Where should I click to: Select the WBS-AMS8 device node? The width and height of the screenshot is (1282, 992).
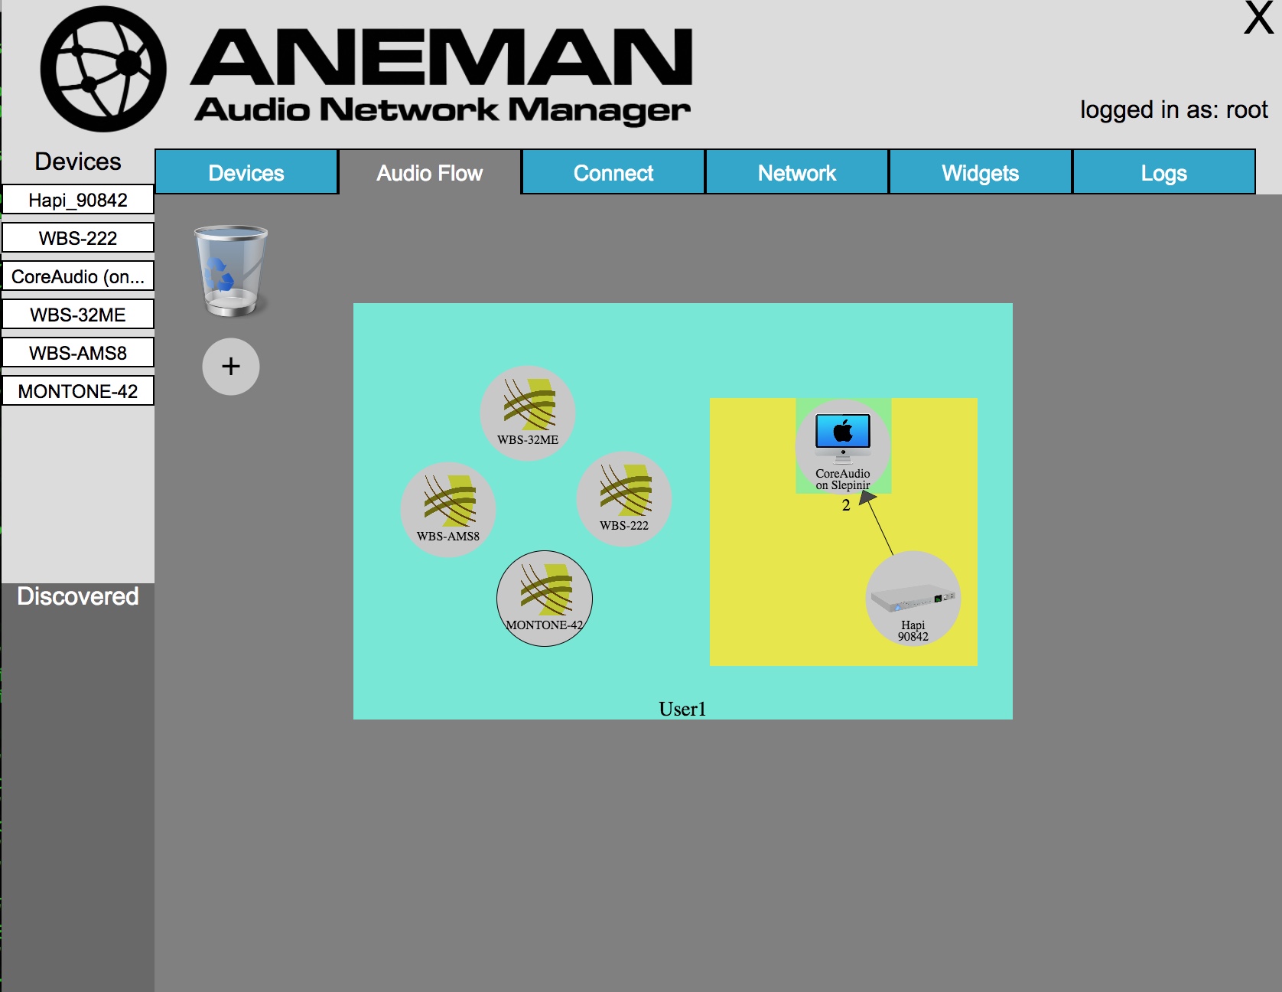point(448,510)
